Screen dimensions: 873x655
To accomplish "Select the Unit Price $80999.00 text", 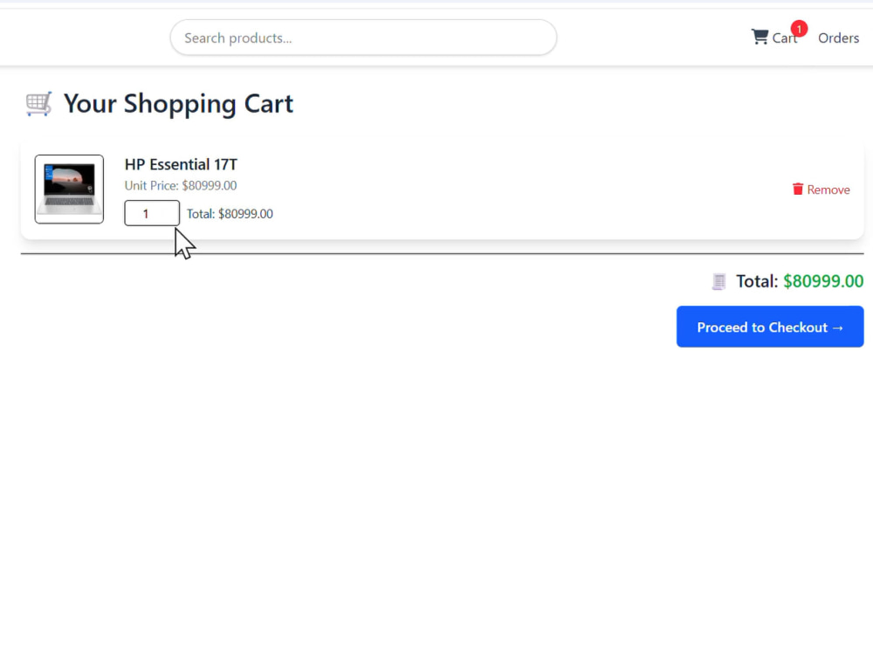I will pos(181,185).
